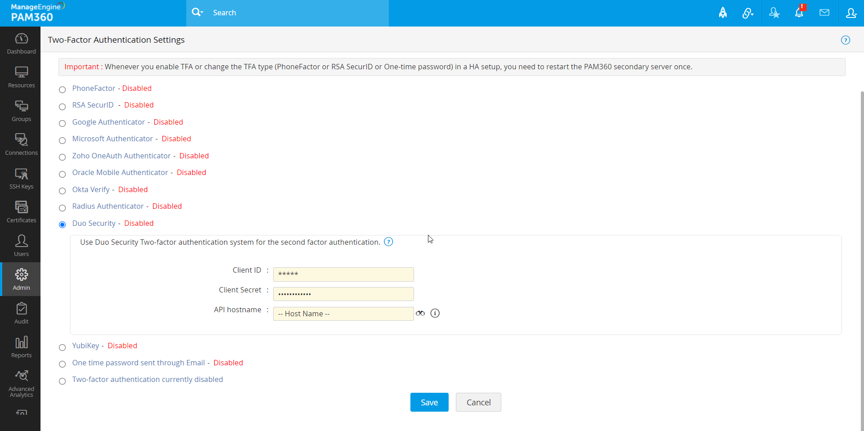
Task: Click the Cancel button
Action: (x=478, y=402)
